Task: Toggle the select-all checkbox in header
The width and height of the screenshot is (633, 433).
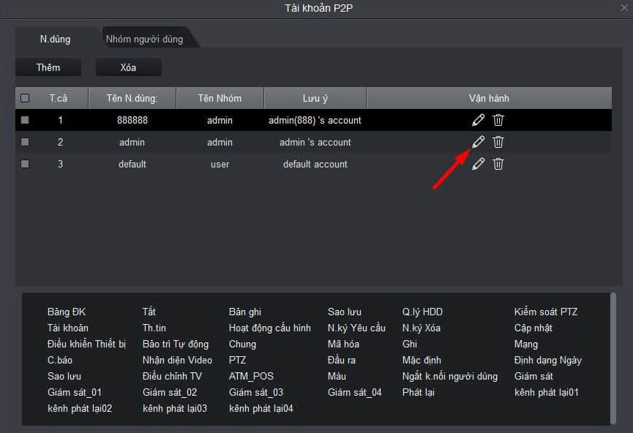Action: tap(26, 98)
